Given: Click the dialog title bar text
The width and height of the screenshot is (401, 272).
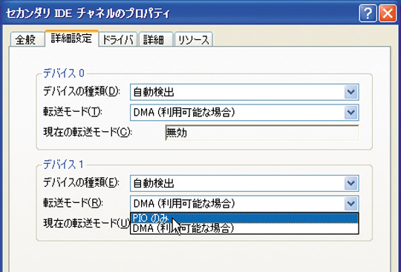Looking at the screenshot, I should (x=88, y=13).
